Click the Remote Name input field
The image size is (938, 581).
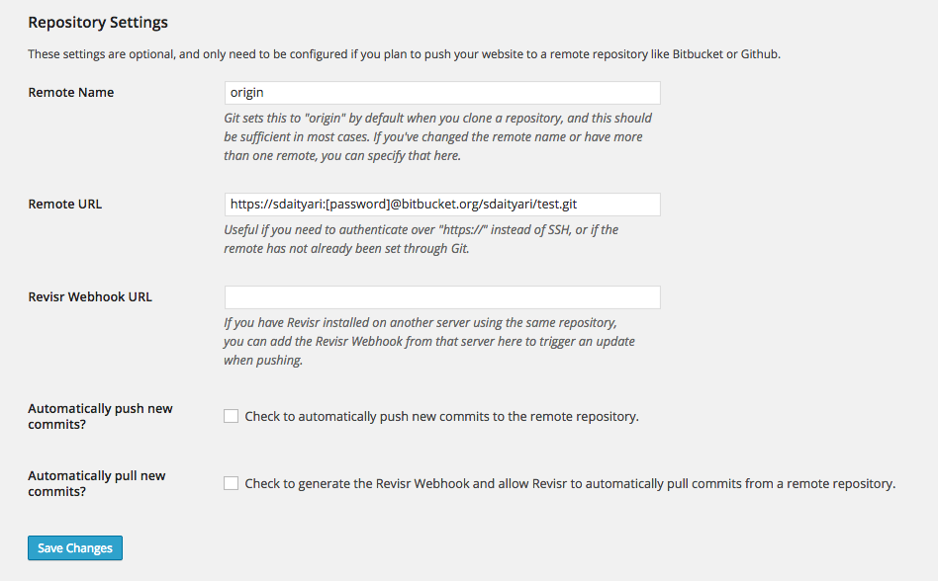[x=442, y=93]
